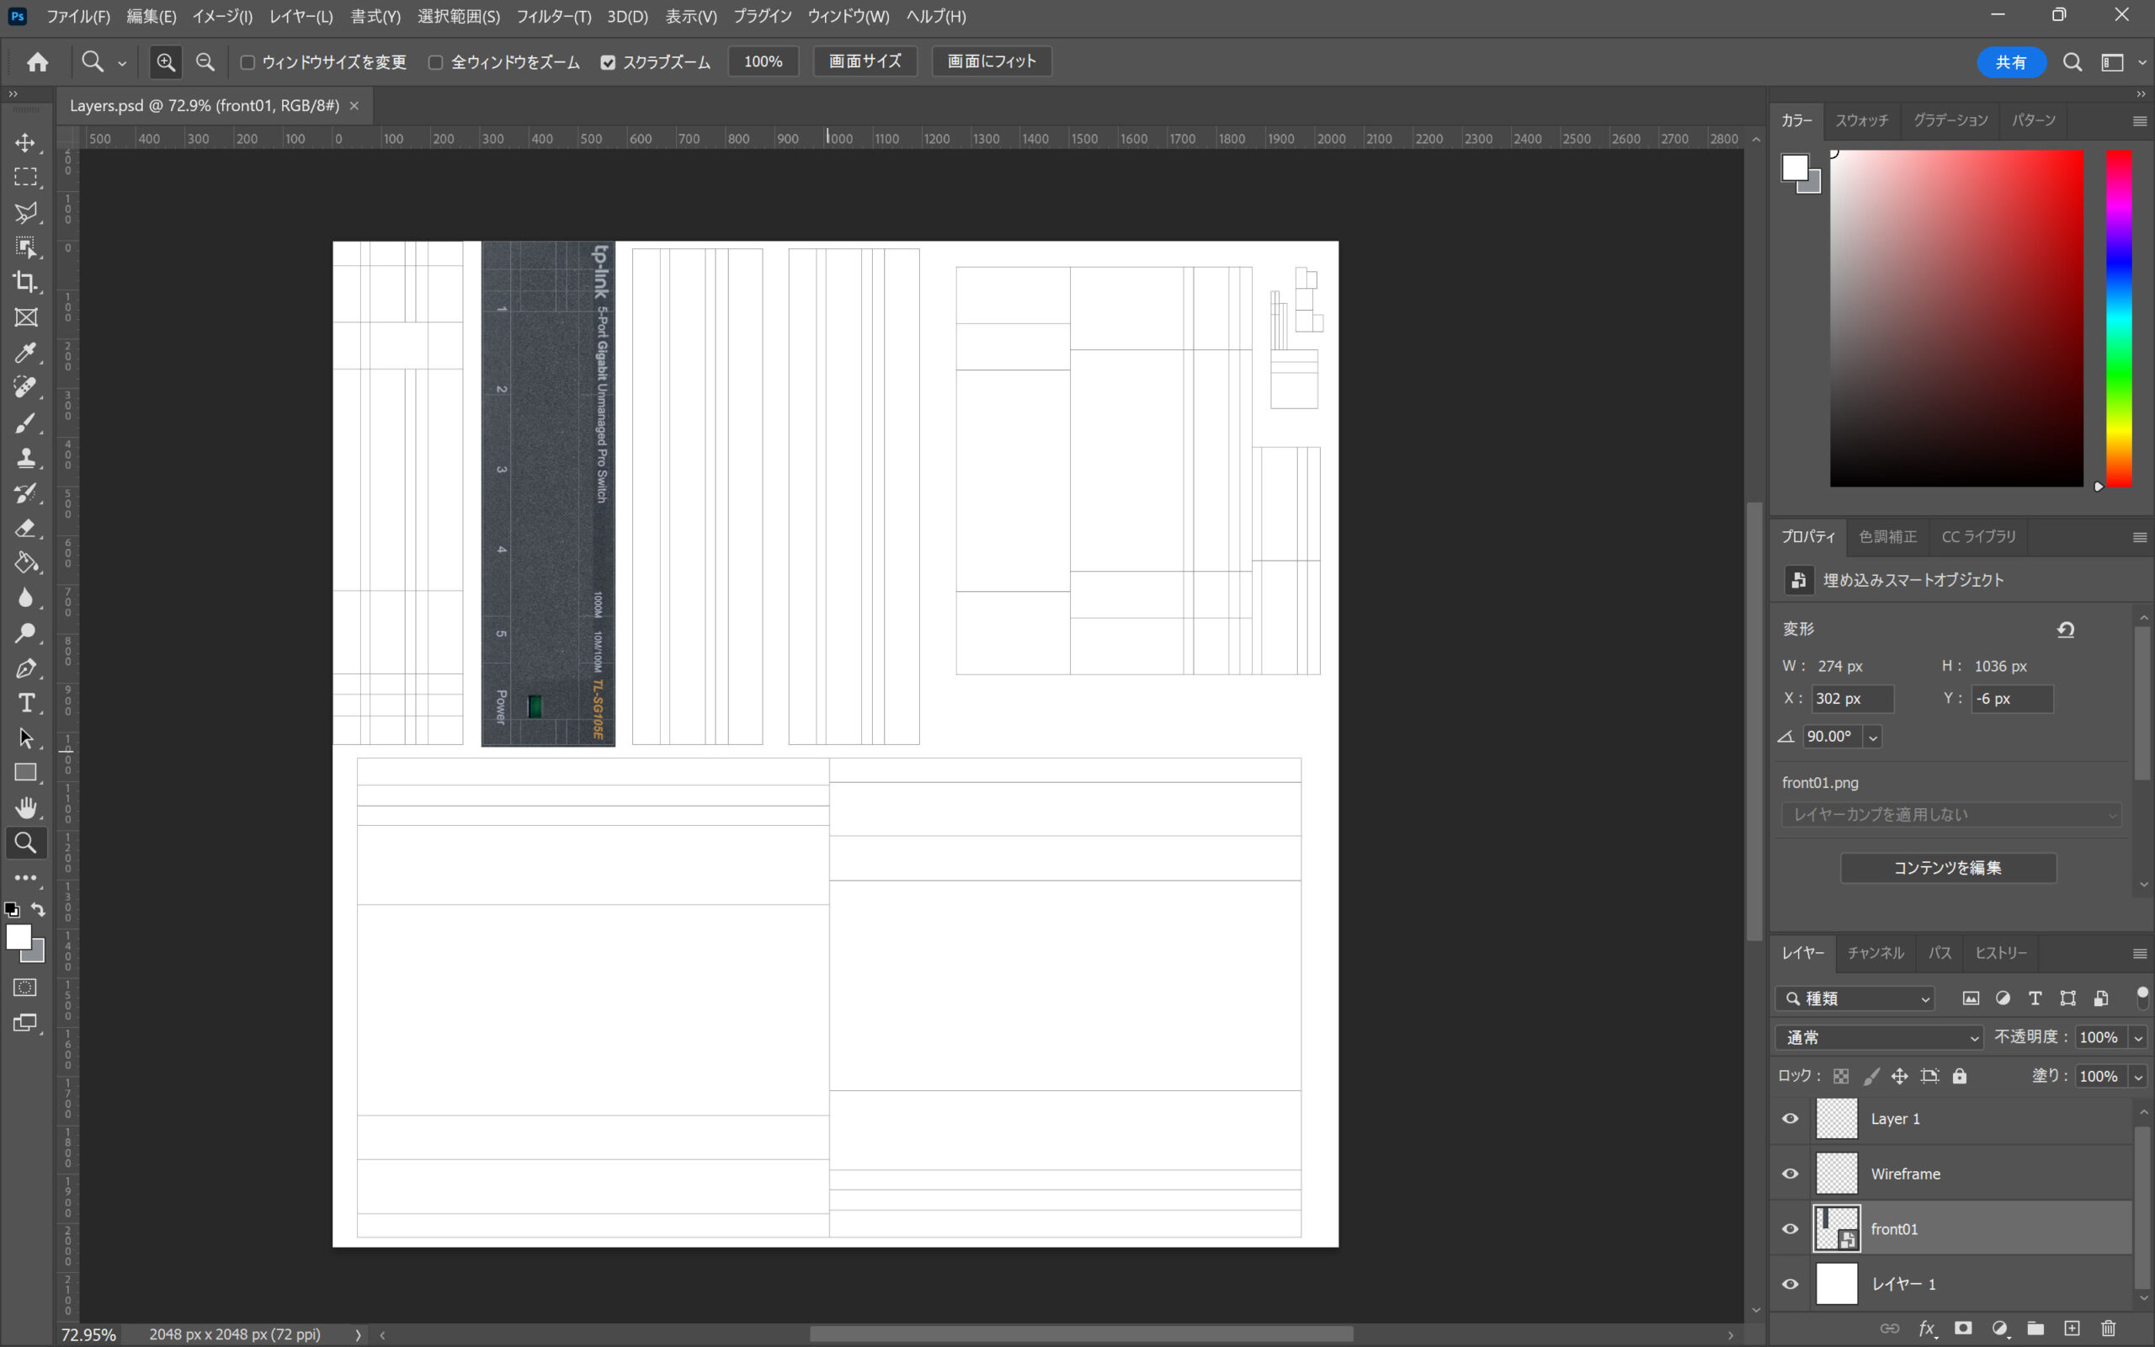Click the zoom out magnifier icon
This screenshot has width=2155, height=1347.
(205, 61)
